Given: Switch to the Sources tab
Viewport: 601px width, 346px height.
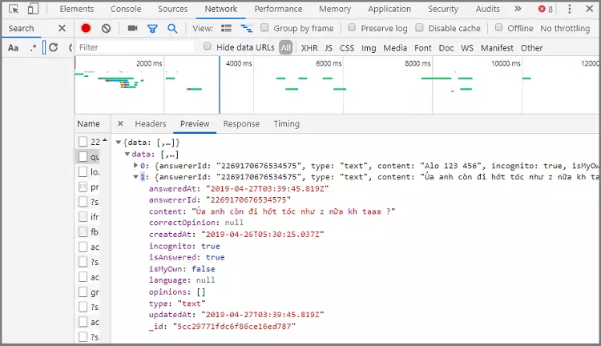Looking at the screenshot, I should [x=173, y=9].
